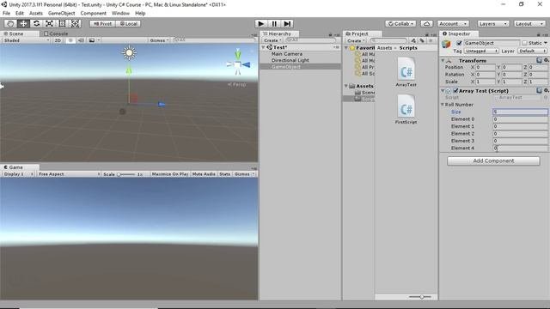Screen dimensions: 550x309
Task: Open the Edit menu
Action: 20,13
